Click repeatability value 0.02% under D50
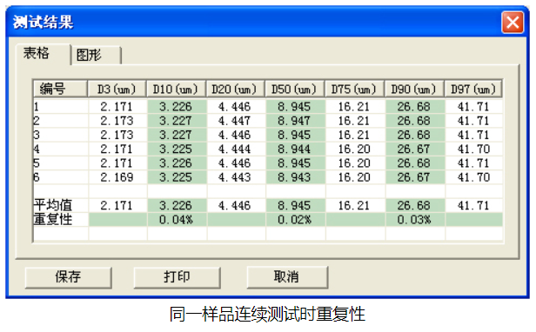 point(294,220)
